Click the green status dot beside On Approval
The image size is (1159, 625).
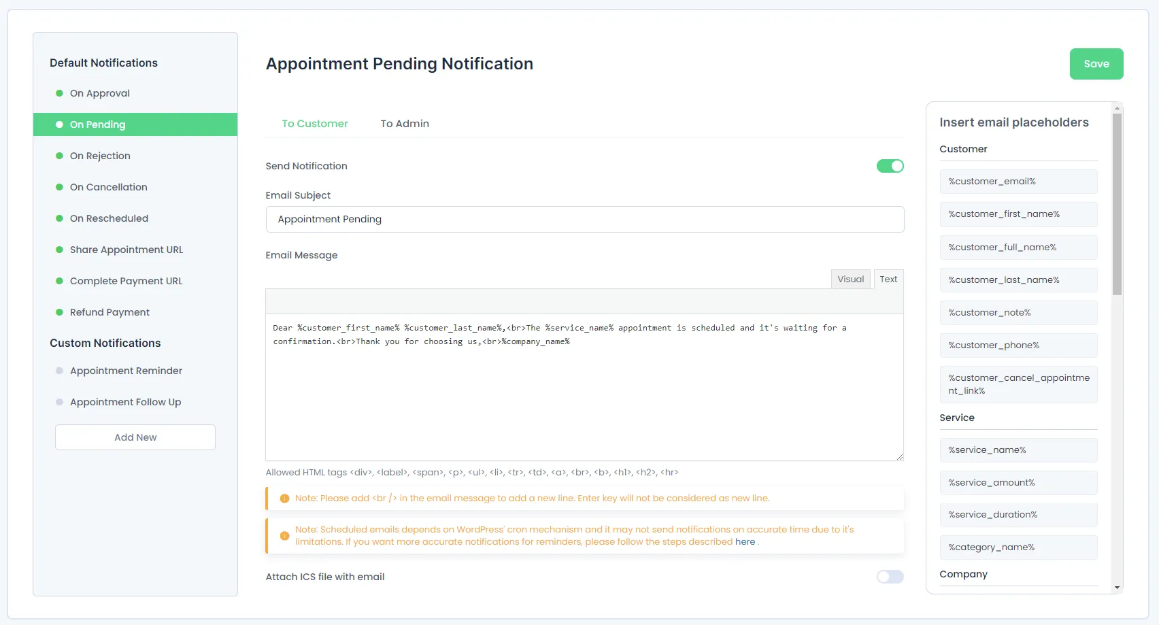pos(59,93)
